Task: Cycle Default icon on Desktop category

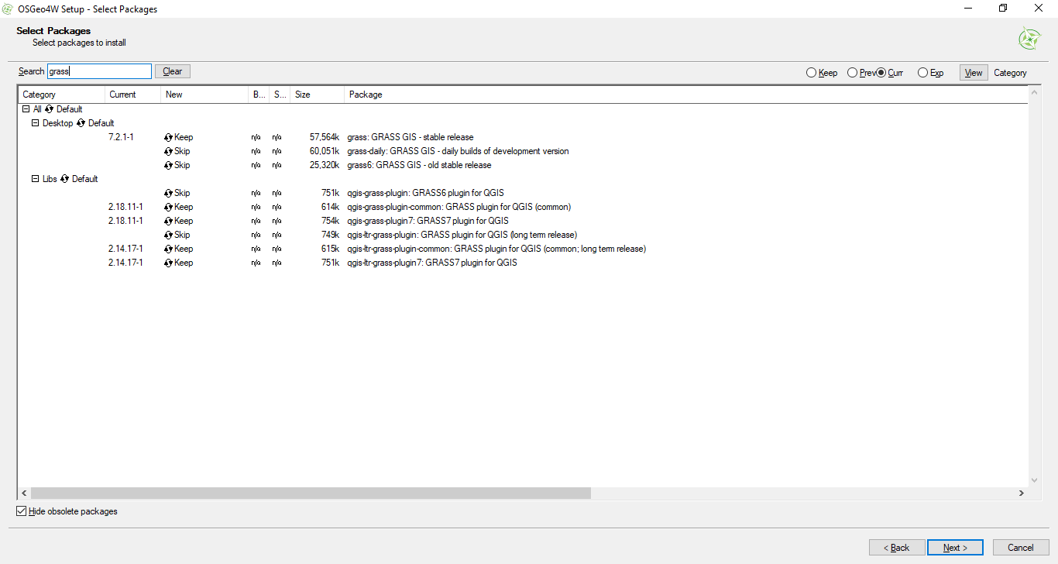Action: [81, 123]
